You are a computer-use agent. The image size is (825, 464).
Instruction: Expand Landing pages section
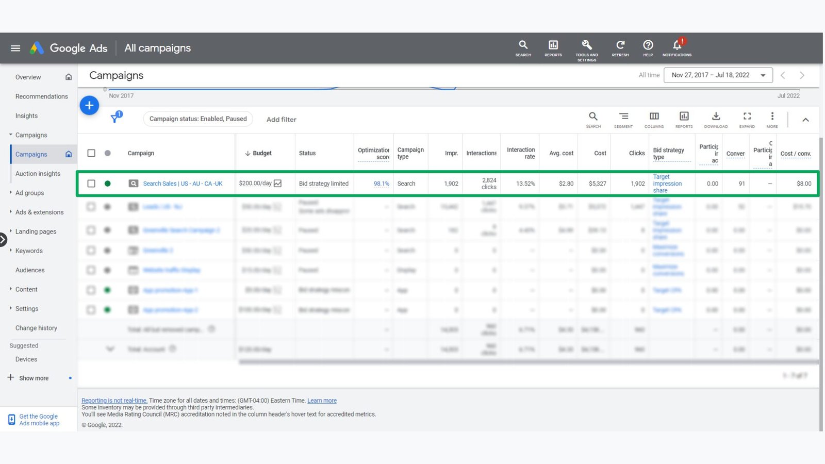click(11, 231)
